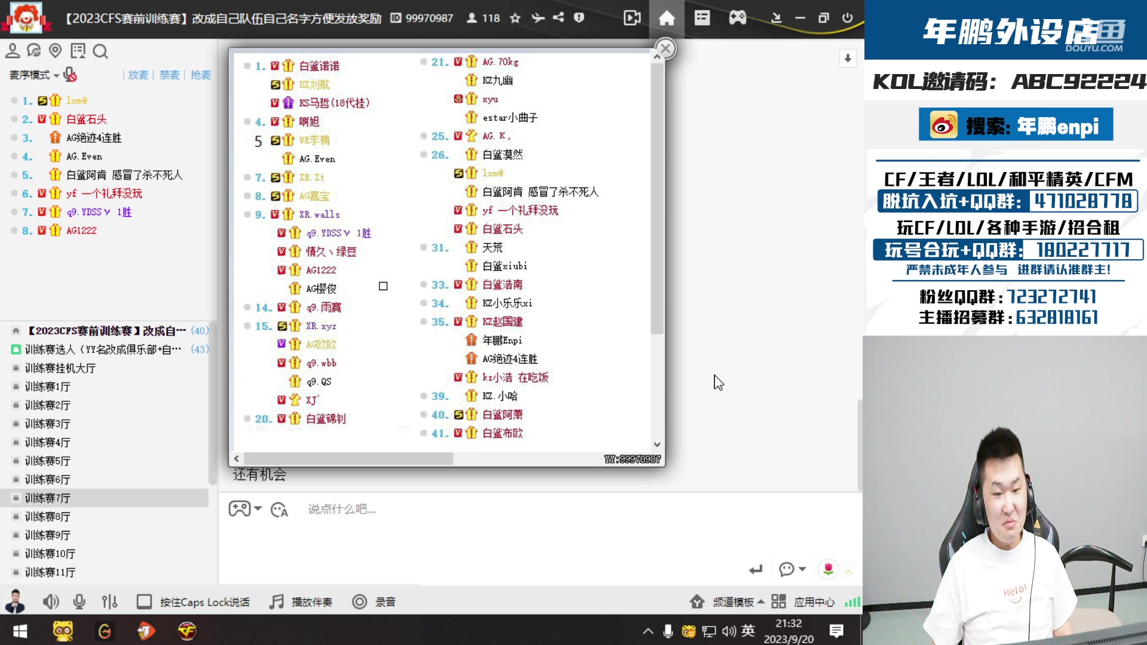Open the location pin icon in left toolbar
The width and height of the screenshot is (1147, 645).
coord(56,51)
